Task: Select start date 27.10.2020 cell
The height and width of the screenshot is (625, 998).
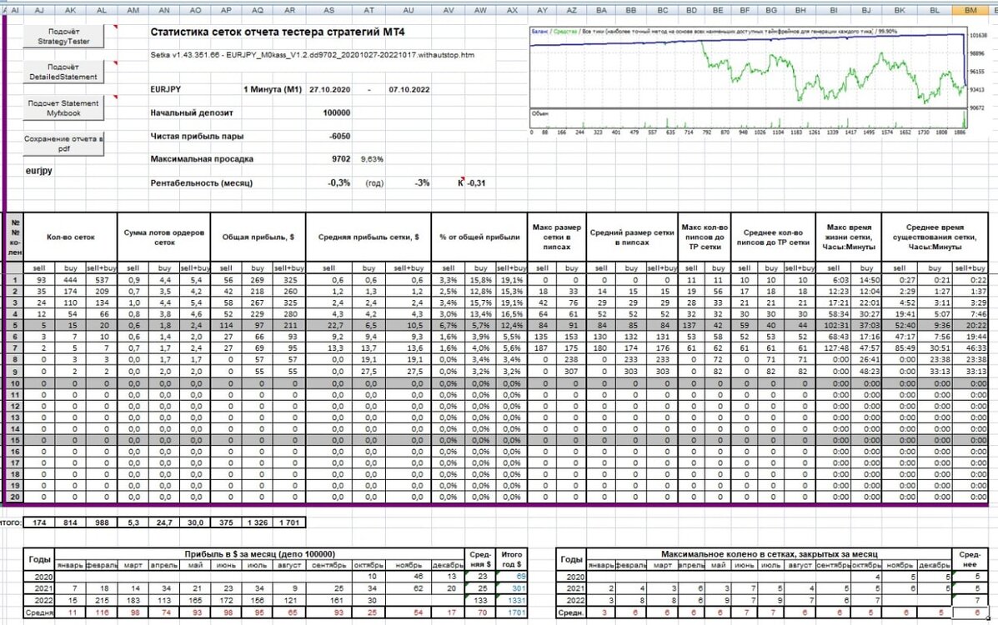Action: (x=329, y=90)
